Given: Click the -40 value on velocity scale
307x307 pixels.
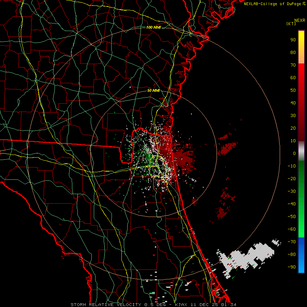Looking at the screenshot, I should pos(292,204).
